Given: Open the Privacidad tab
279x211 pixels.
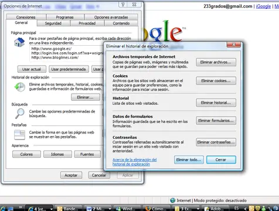Looking at the screenshot, I should (87, 23).
